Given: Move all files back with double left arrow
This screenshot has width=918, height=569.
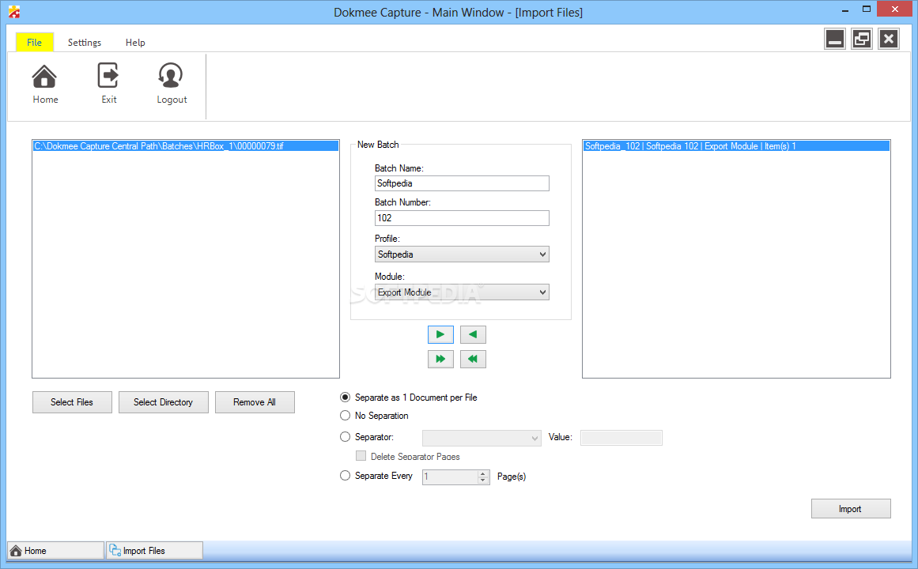Looking at the screenshot, I should pos(473,359).
